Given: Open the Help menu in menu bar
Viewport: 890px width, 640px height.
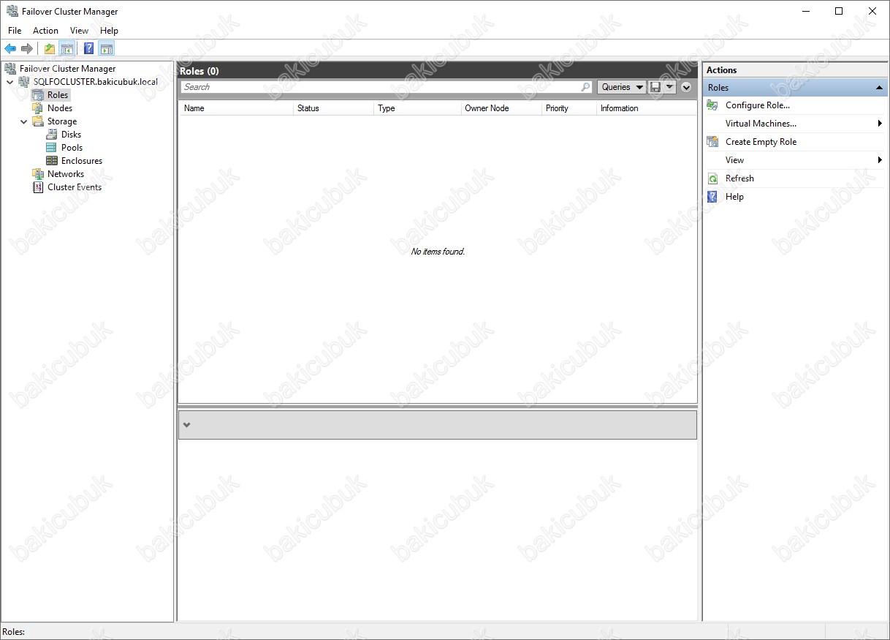Looking at the screenshot, I should point(109,31).
